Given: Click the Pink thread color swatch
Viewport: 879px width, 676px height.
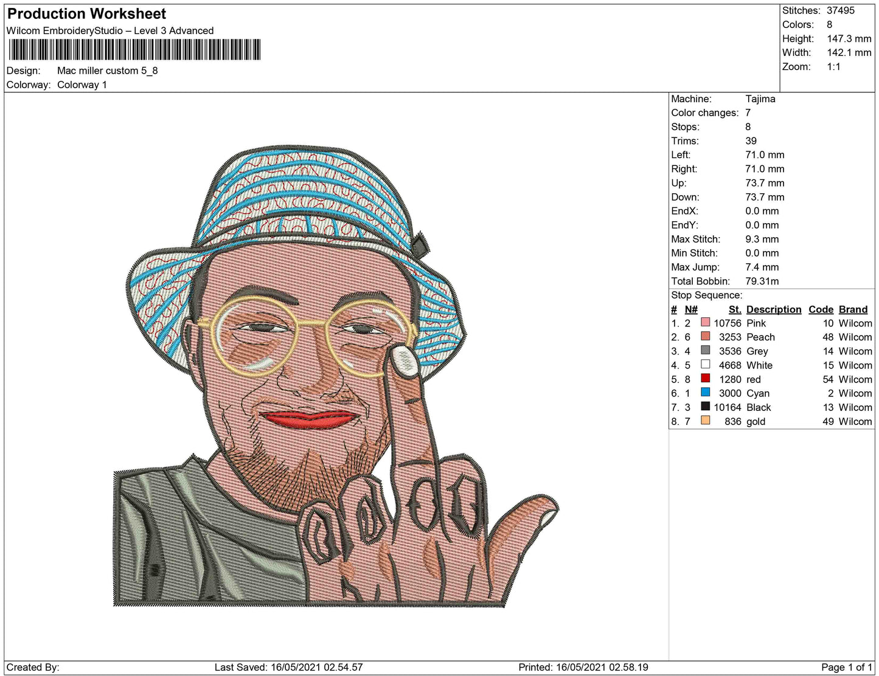Looking at the screenshot, I should coord(706,323).
